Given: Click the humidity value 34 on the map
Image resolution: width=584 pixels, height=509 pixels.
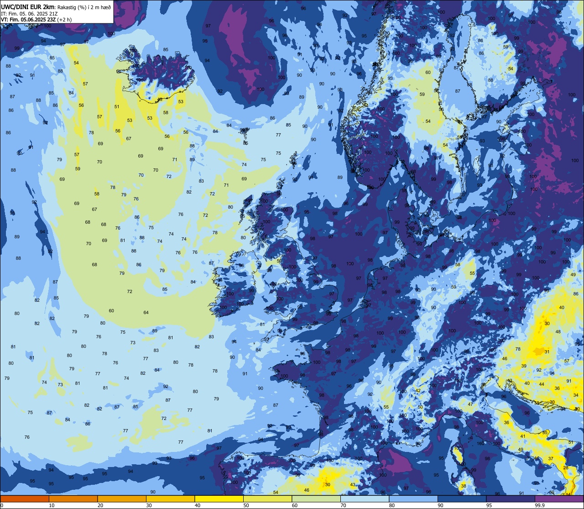Looking at the screenshot, I should click(576, 395).
